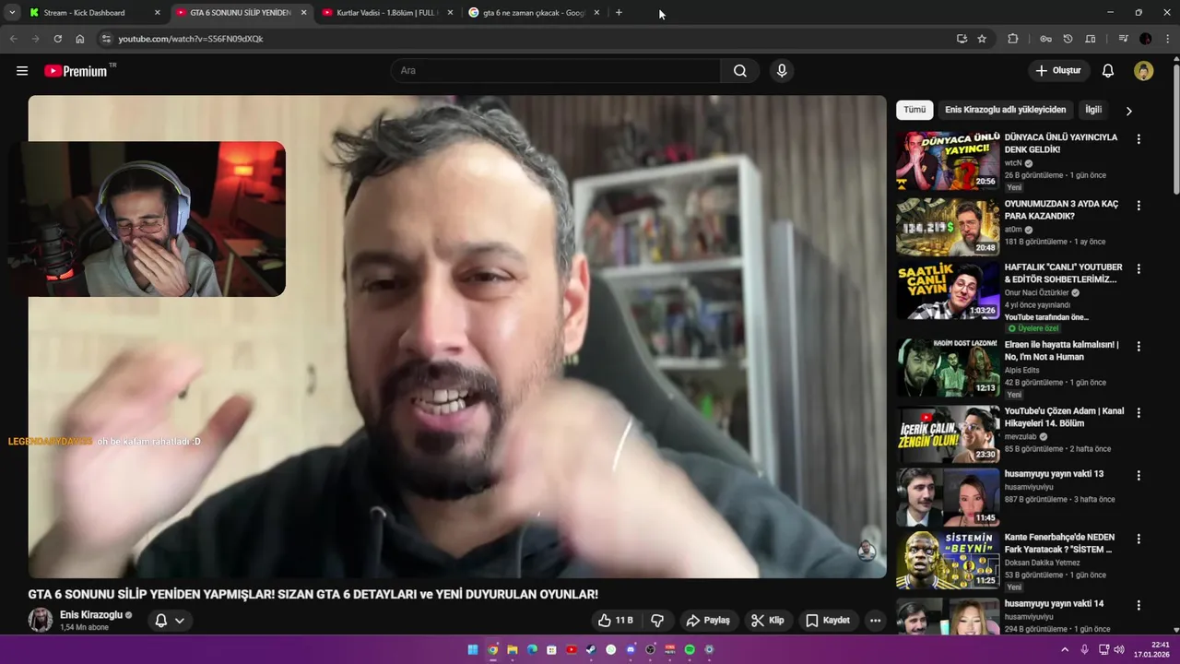
Task: Click the Kaydet save button
Action: tap(828, 621)
